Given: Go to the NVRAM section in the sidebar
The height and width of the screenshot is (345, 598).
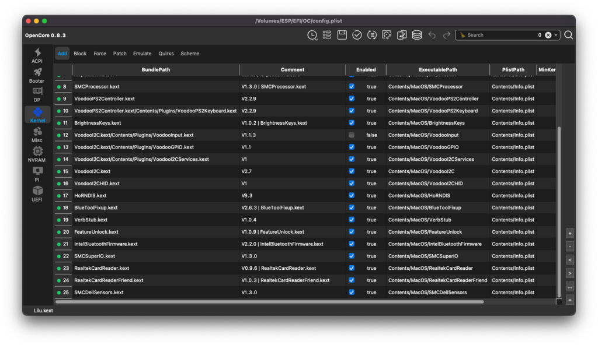Looking at the screenshot, I should (37, 154).
